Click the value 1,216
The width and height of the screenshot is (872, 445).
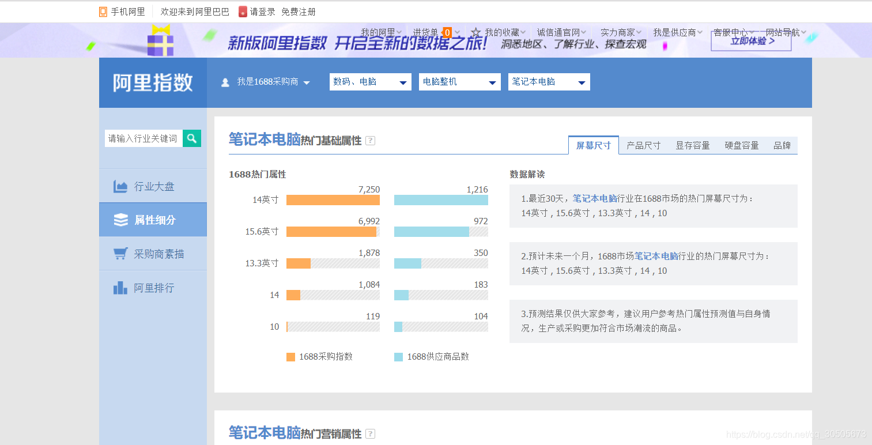pyautogui.click(x=477, y=190)
